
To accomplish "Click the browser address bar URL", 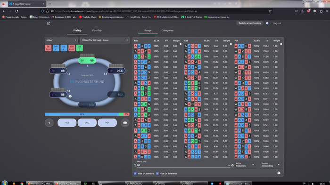I will pyautogui.click(x=126, y=11).
